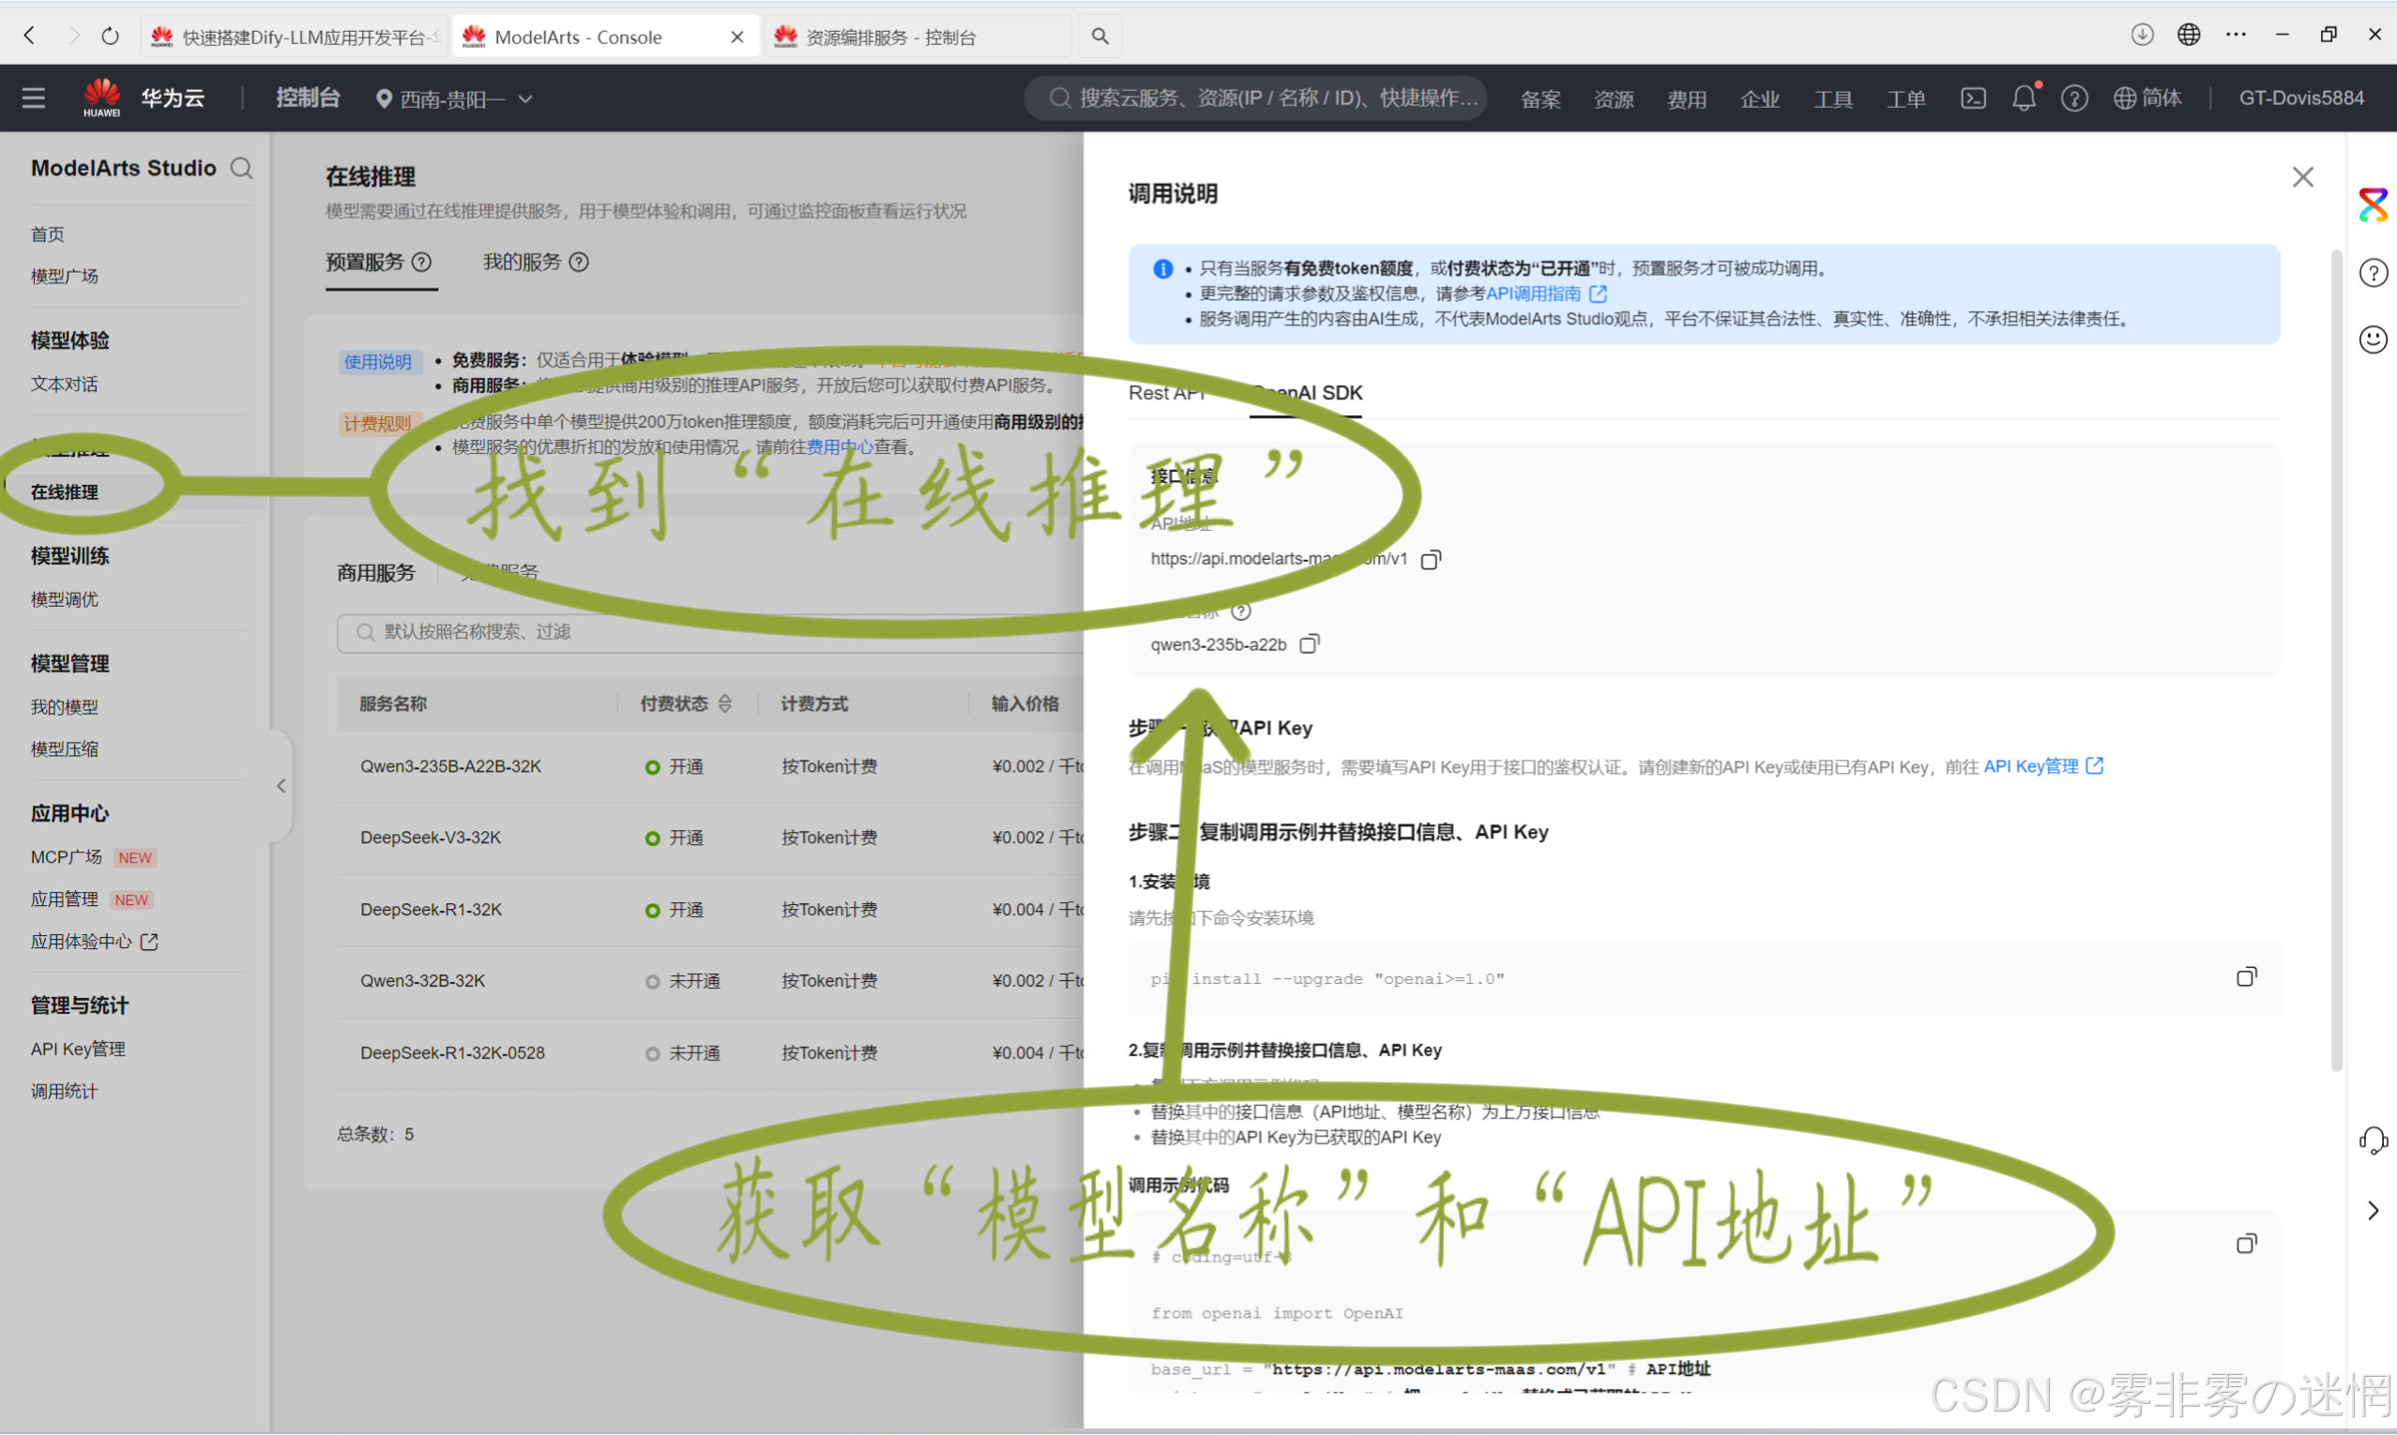Collapse the left sidebar handle

coord(281,785)
